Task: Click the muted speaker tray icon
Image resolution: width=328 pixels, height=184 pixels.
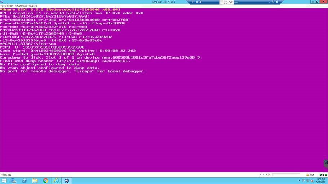Action: [312, 181]
